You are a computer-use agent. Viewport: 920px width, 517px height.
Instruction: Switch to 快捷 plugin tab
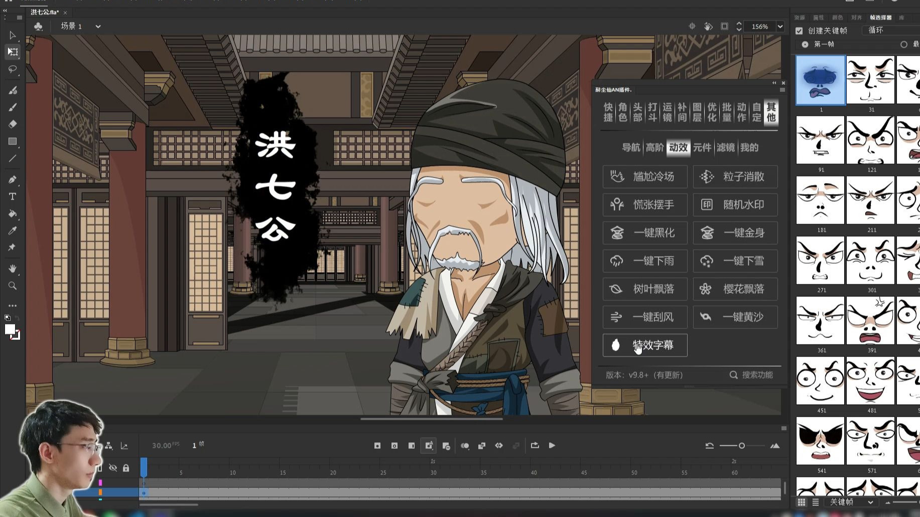coord(608,112)
